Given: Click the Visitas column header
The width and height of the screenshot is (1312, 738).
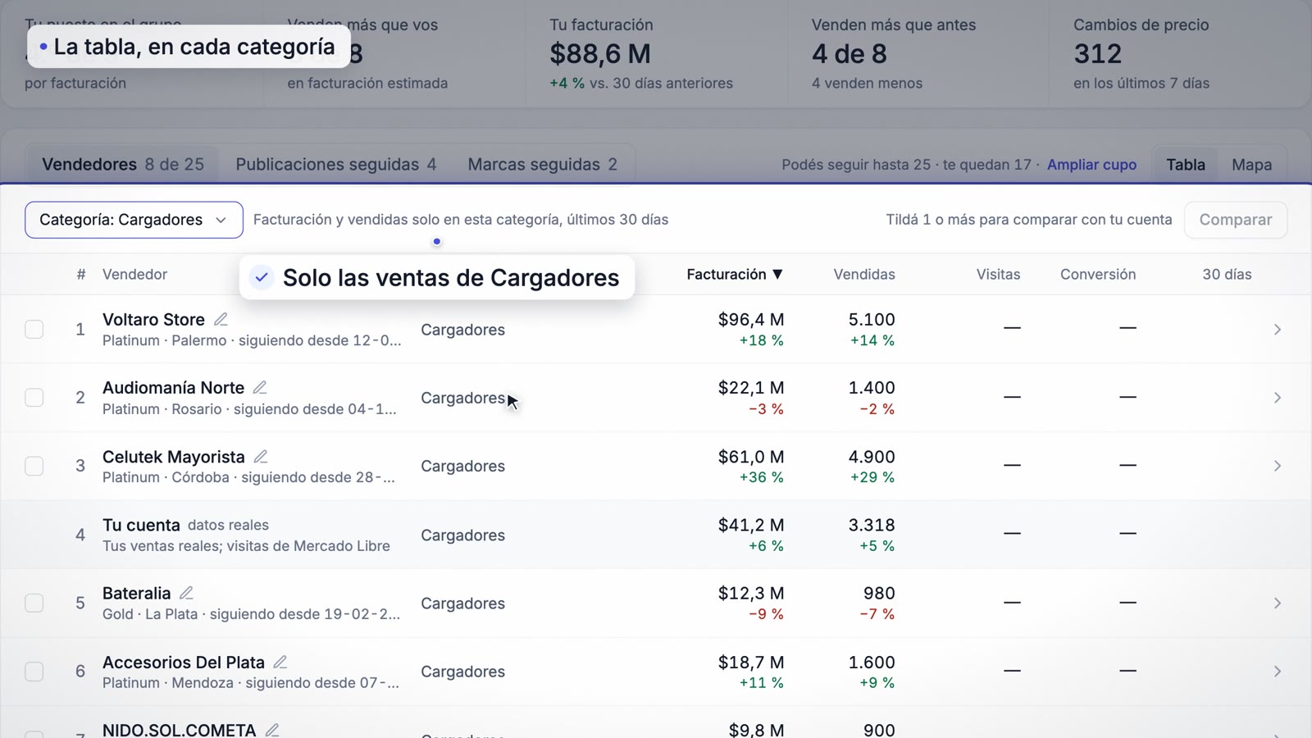Looking at the screenshot, I should point(998,275).
